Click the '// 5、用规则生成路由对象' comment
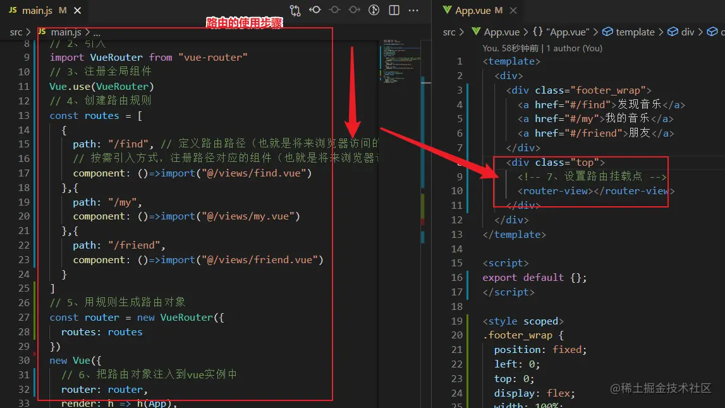The image size is (725, 408). [x=118, y=302]
